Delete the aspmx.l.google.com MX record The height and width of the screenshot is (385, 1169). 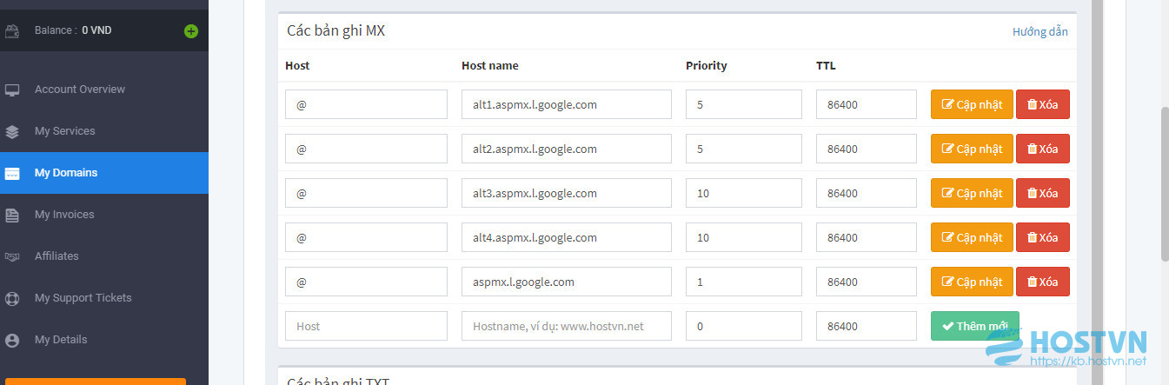(1043, 282)
